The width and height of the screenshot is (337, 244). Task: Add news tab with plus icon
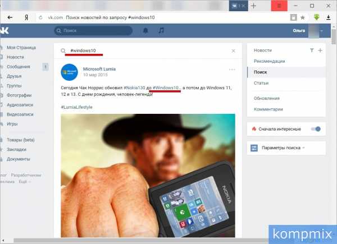coord(320,50)
